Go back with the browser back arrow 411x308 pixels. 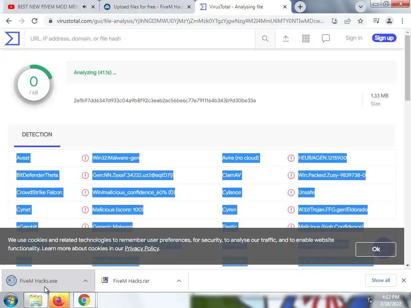[x=9, y=21]
